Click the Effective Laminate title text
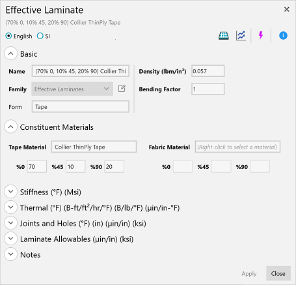 coord(44,10)
